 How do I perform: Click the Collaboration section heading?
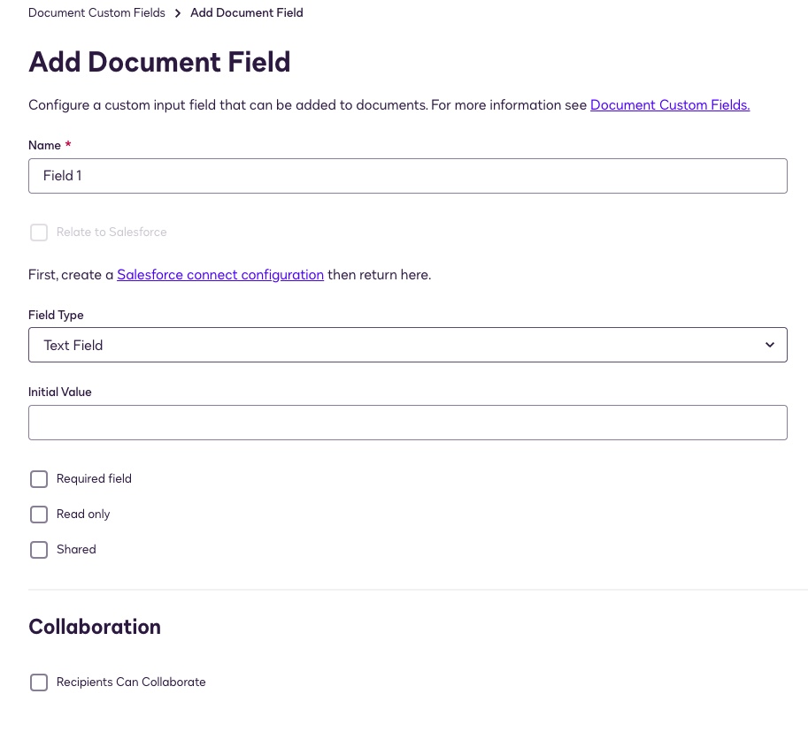tap(95, 627)
